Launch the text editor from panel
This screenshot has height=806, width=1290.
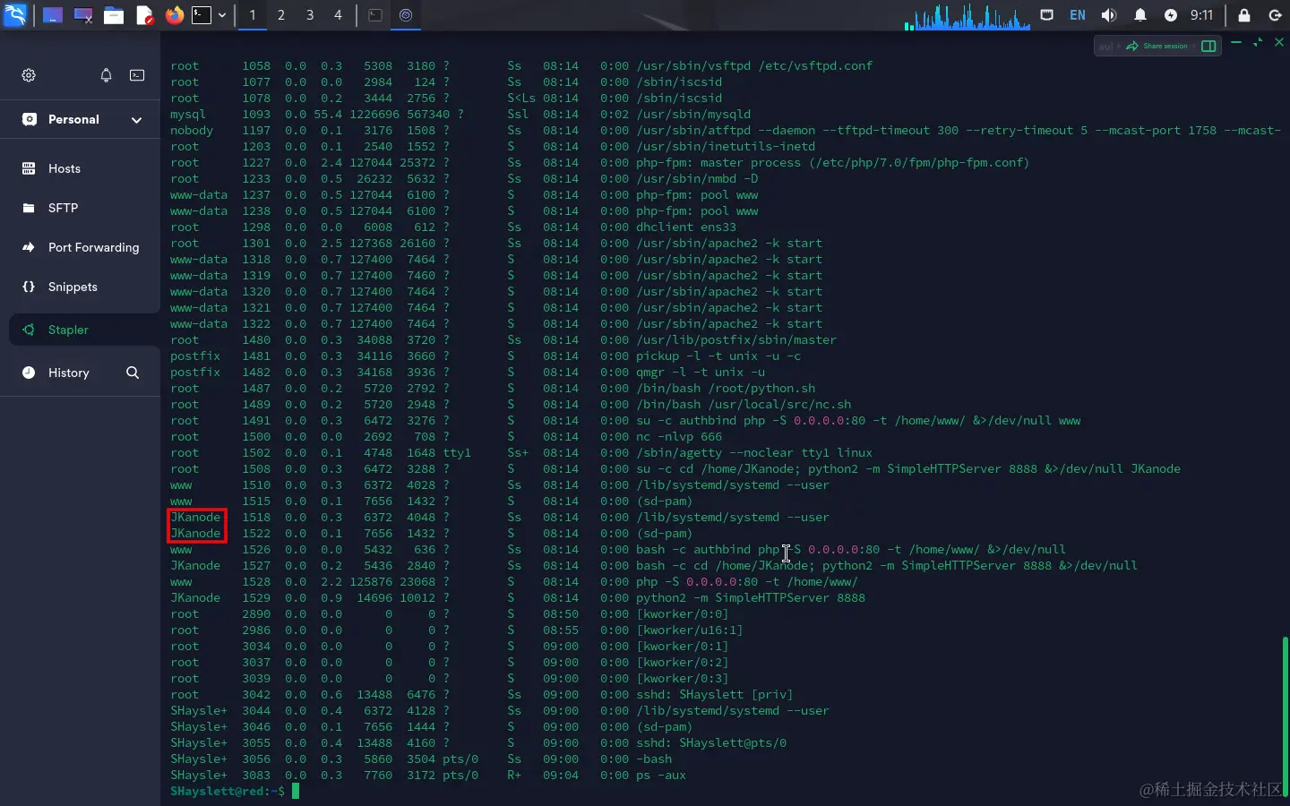pos(144,15)
